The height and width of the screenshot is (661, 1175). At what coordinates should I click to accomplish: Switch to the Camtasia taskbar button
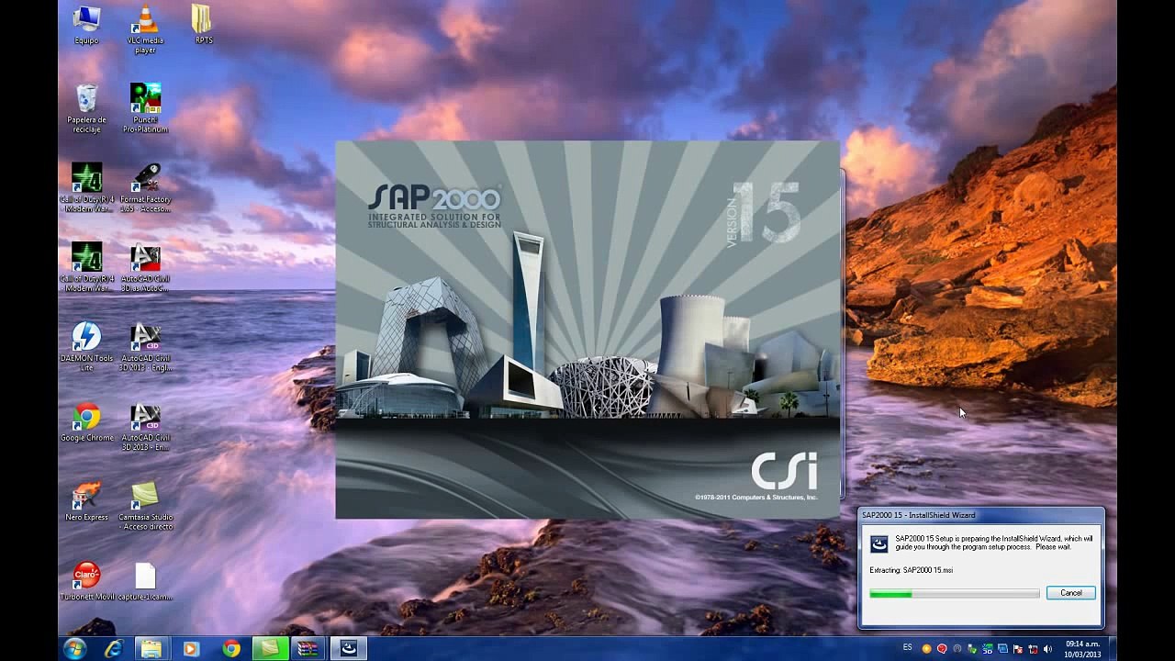271,649
